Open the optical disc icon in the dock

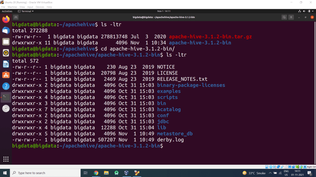(x=6, y=108)
